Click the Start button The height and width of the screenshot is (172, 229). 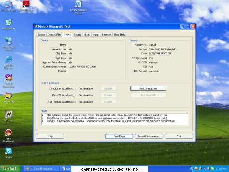(x=11, y=169)
